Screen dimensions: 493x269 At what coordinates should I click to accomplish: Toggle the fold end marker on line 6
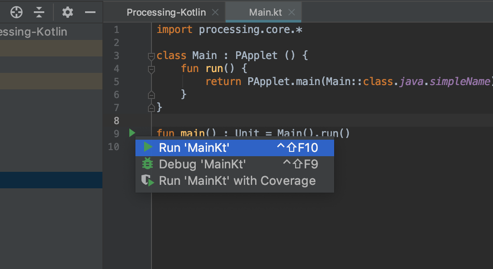coord(151,94)
